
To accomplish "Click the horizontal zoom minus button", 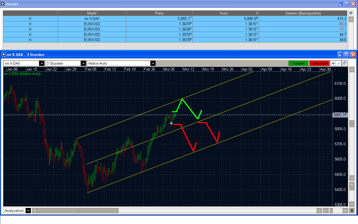I will pyautogui.click(x=326, y=211).
